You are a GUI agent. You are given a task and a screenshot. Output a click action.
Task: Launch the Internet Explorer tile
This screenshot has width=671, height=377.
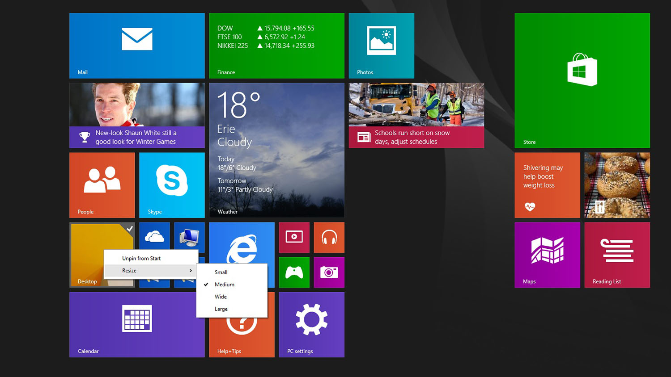point(242,243)
